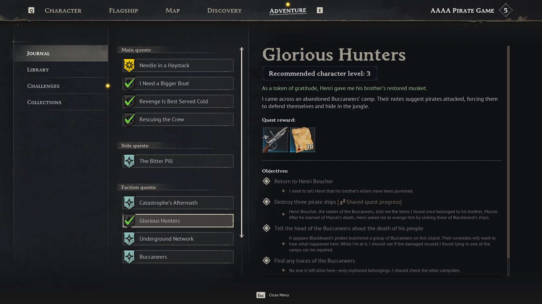Click the player level 5 diamond badge
Viewport: 542px width, 304px height.
click(x=505, y=11)
